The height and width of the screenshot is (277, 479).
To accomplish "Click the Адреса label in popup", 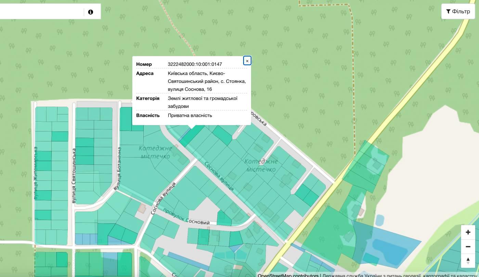I will (145, 73).
